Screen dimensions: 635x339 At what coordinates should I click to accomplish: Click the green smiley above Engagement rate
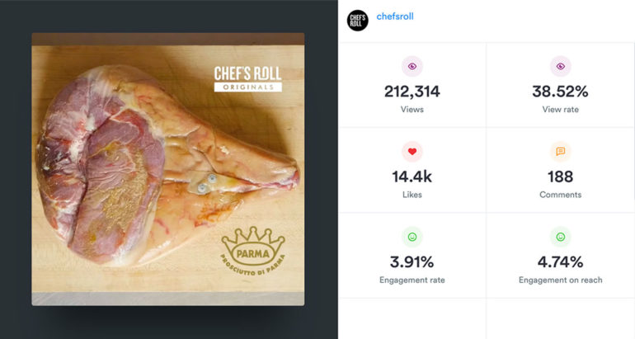click(x=412, y=237)
